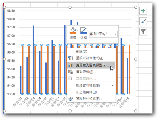Screen dimensions: 158x119
Task: Choose 加上趨勢線(R)... menu entry
Action: click(91, 92)
